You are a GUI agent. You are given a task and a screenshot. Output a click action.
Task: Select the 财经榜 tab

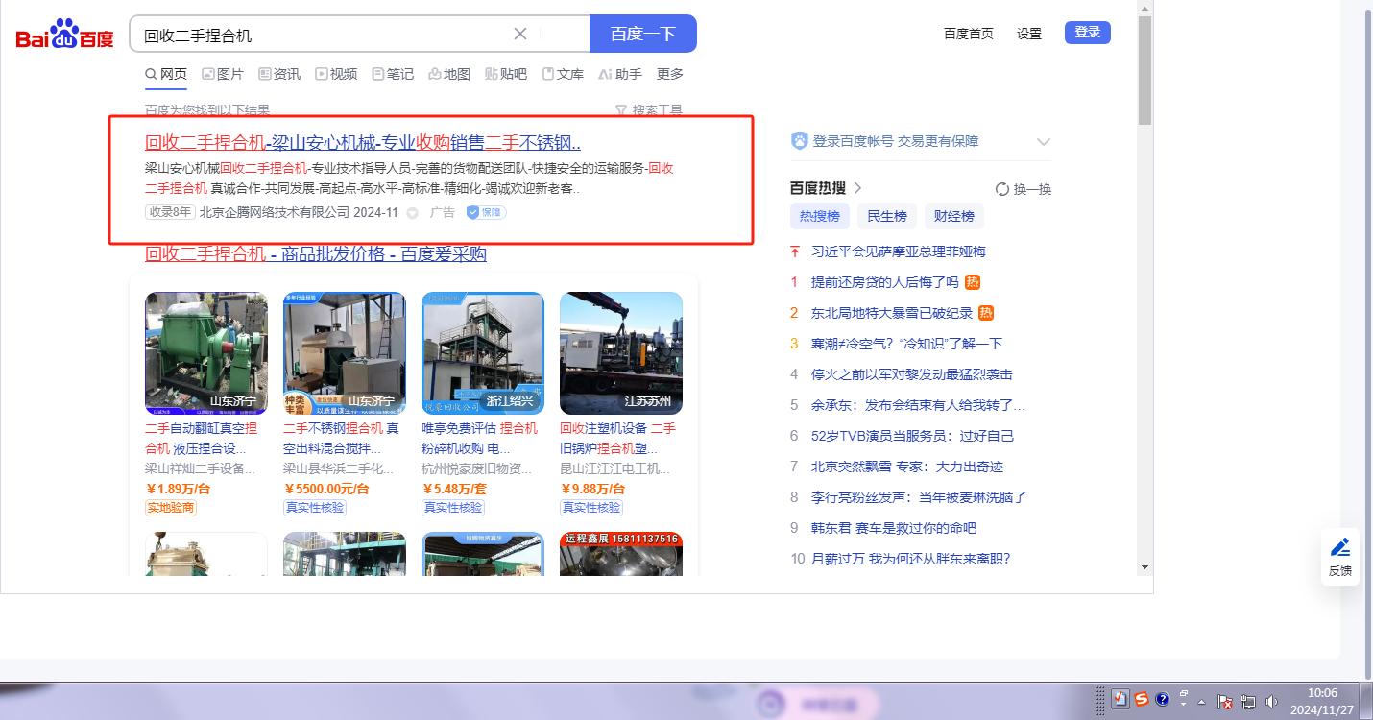pyautogui.click(x=953, y=216)
